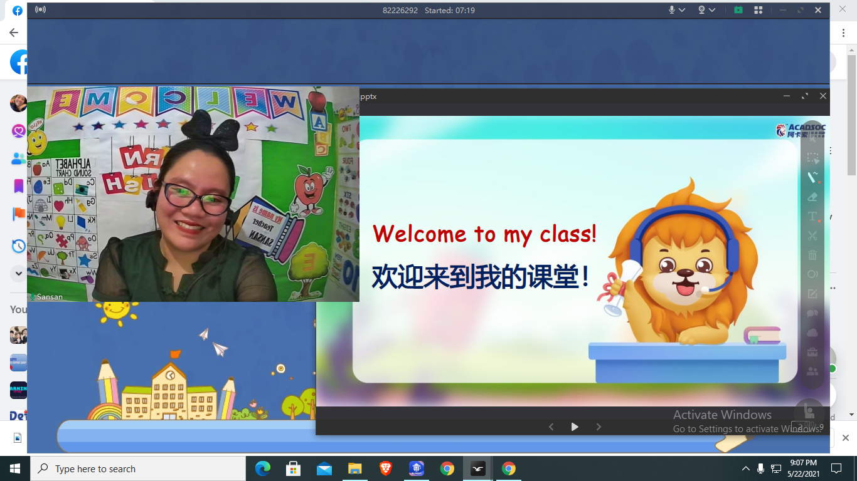Play the slideshow presentation

point(575,427)
